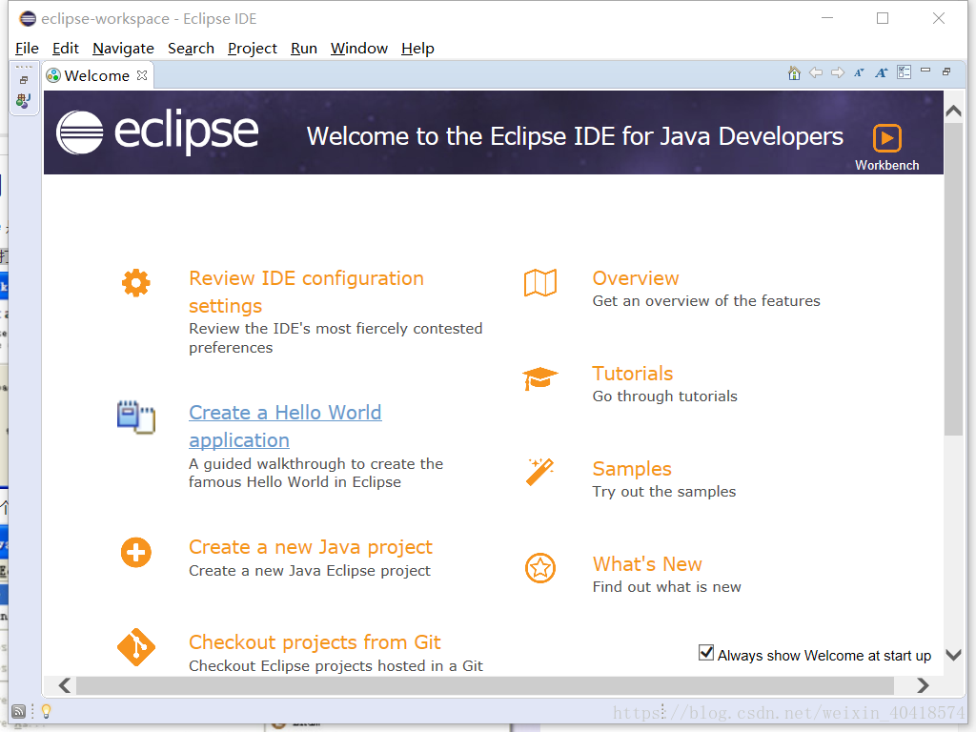Image resolution: width=976 pixels, height=732 pixels.
Task: Click 'Create a new Java Eclipse project' text
Action: (x=310, y=571)
